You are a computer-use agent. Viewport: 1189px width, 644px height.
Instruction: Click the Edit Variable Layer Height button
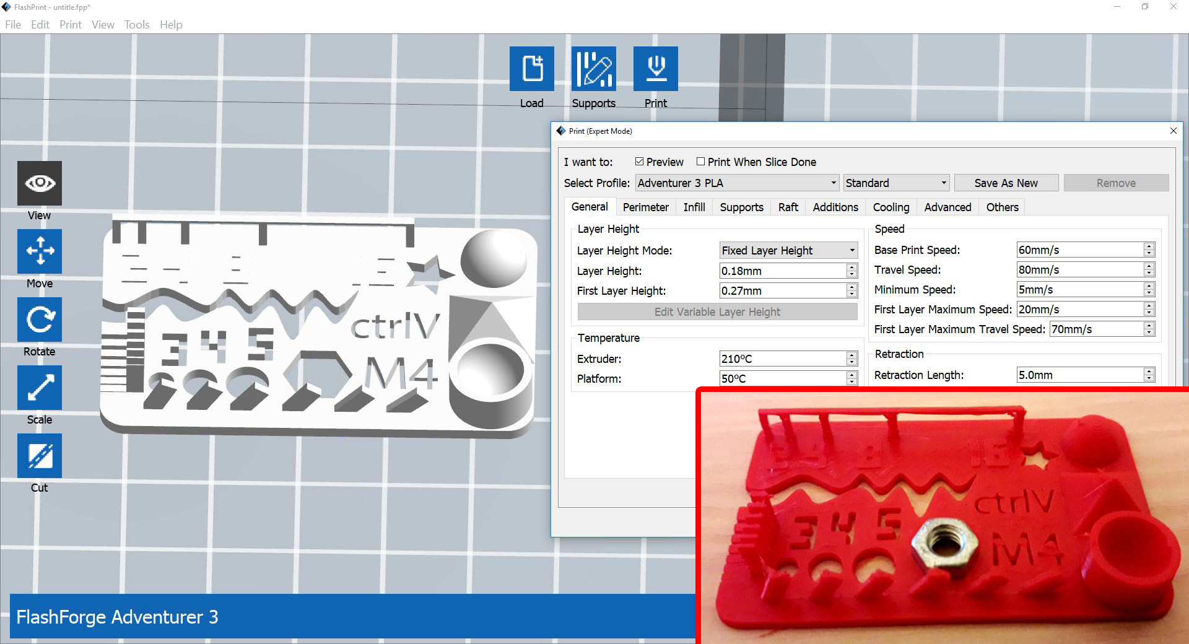click(x=716, y=311)
